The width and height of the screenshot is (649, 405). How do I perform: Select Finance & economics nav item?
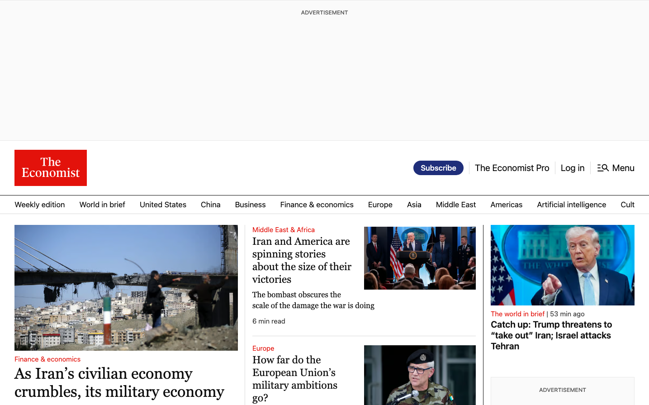(x=317, y=205)
